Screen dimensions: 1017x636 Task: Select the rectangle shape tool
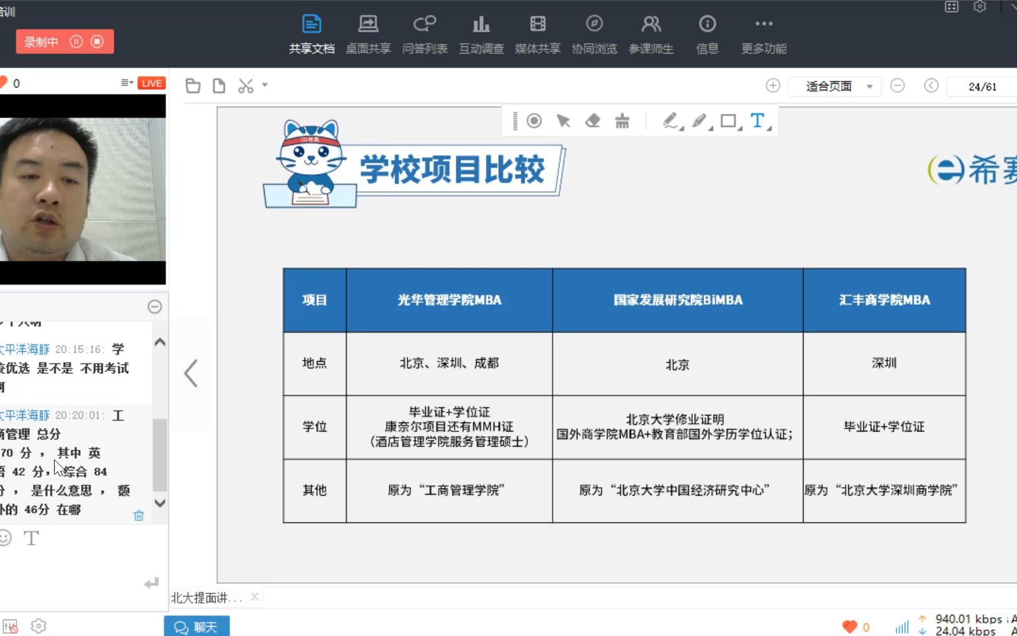tap(729, 121)
